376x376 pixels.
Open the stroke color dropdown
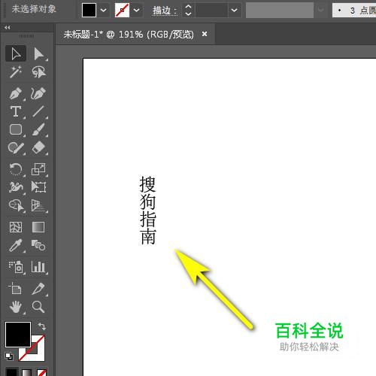137,11
